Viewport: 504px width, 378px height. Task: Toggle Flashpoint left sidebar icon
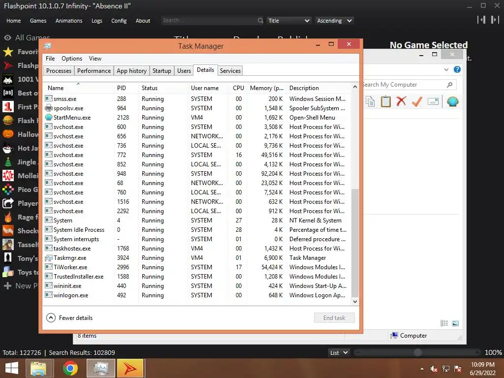point(481,20)
